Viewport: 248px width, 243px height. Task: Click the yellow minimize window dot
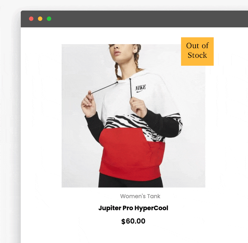(x=40, y=19)
